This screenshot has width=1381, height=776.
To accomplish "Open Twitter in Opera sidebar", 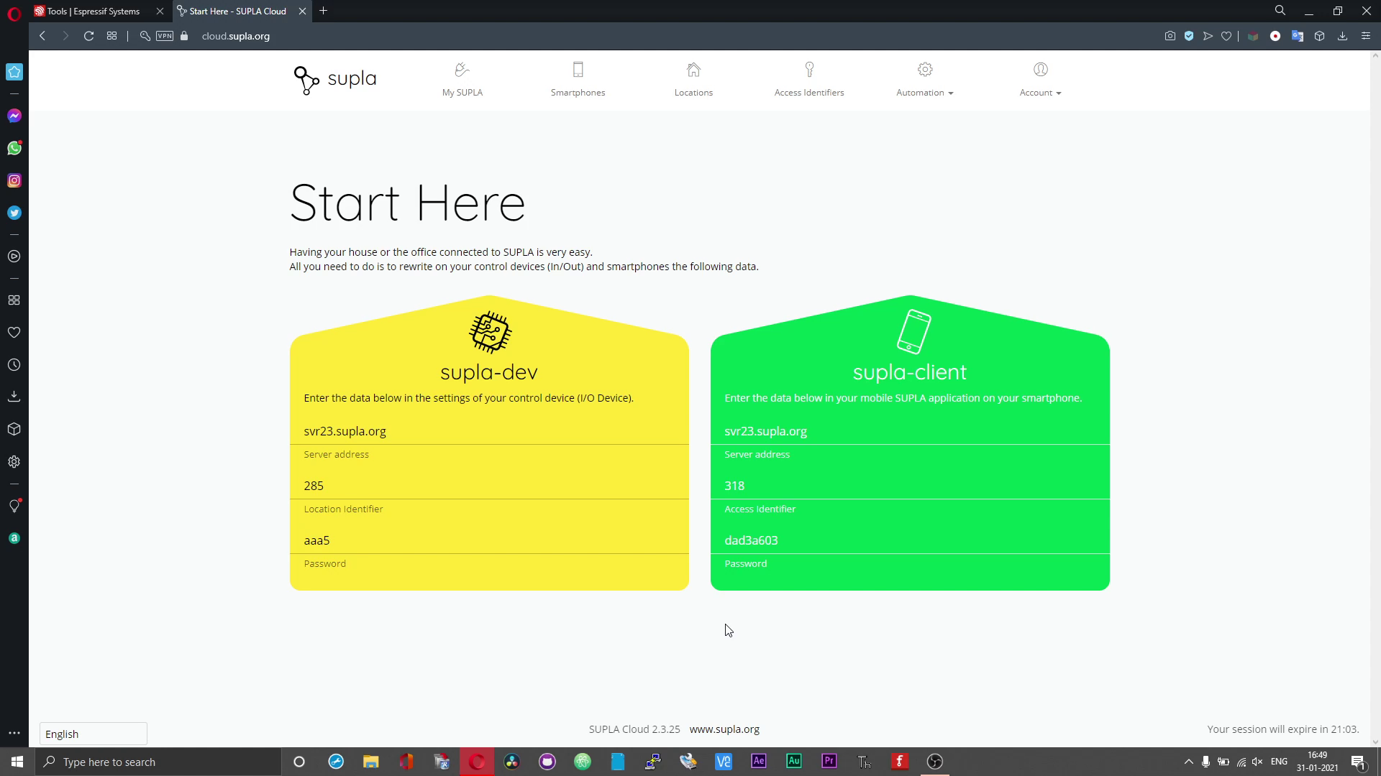I will pos(14,213).
